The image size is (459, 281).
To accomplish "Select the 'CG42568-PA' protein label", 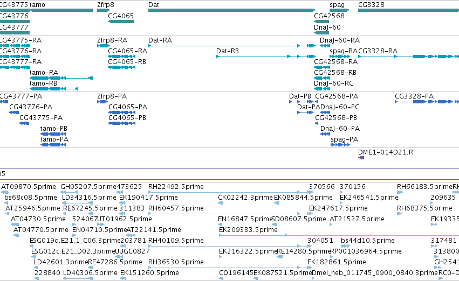I will 337,96.
